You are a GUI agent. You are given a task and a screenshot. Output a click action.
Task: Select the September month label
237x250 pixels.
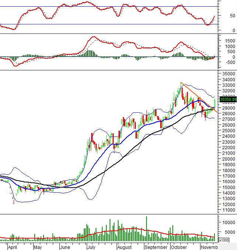[x=156, y=246]
